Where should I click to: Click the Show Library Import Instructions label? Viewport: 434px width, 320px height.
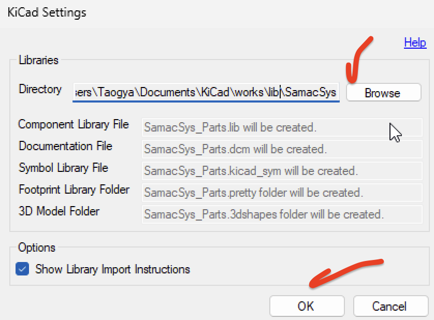112,269
